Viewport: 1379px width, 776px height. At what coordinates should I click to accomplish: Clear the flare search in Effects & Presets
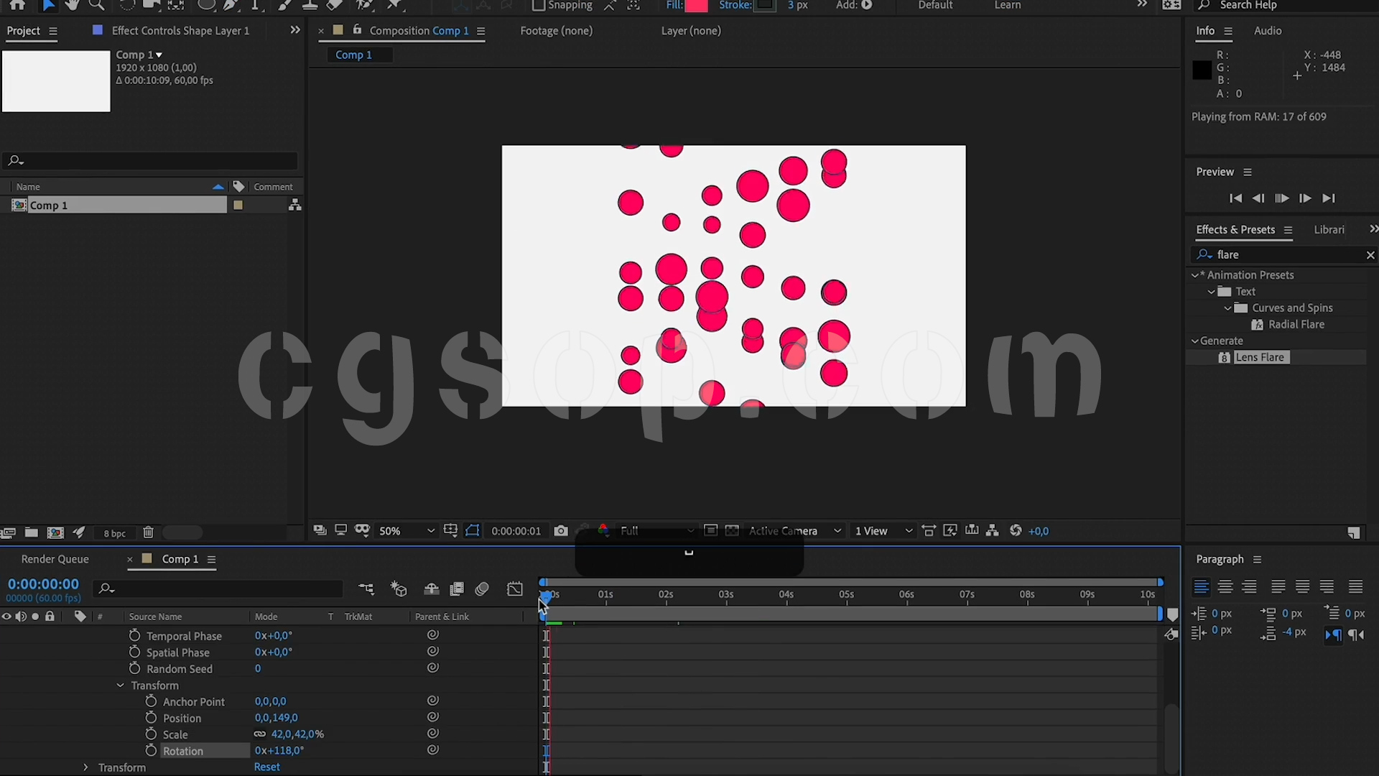click(1370, 255)
